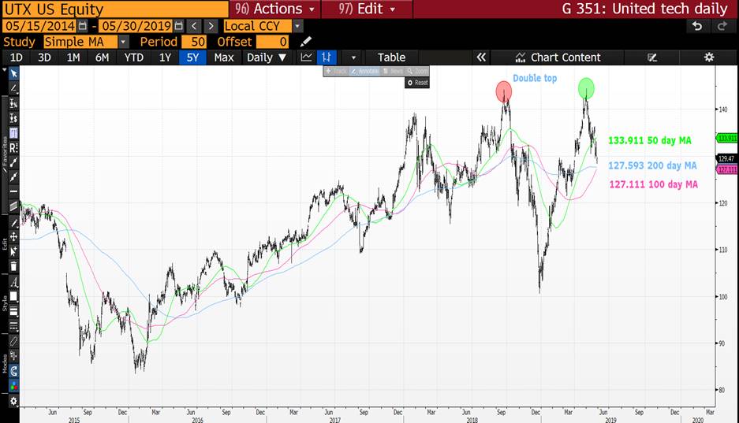Screen dimensions: 739x423
Task: Click the Offset 0 input field
Action: click(x=272, y=42)
